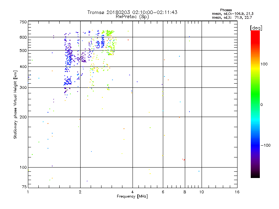
Task: Click the 'Phases' header label
Action: 226,10
